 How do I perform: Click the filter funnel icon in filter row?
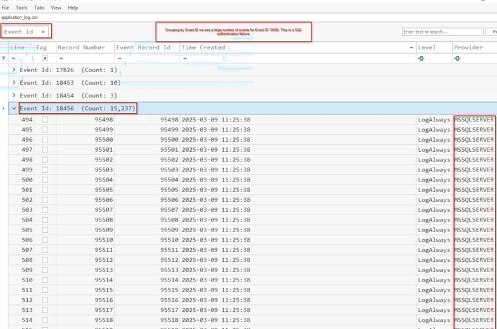point(4,58)
